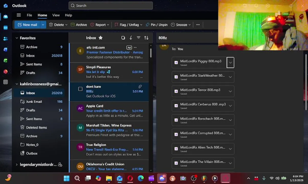Switch to the Home tab

pyautogui.click(x=42, y=15)
